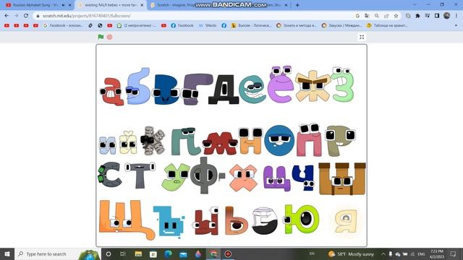Open the notifications action center
The width and height of the screenshot is (463, 260).
click(x=454, y=253)
